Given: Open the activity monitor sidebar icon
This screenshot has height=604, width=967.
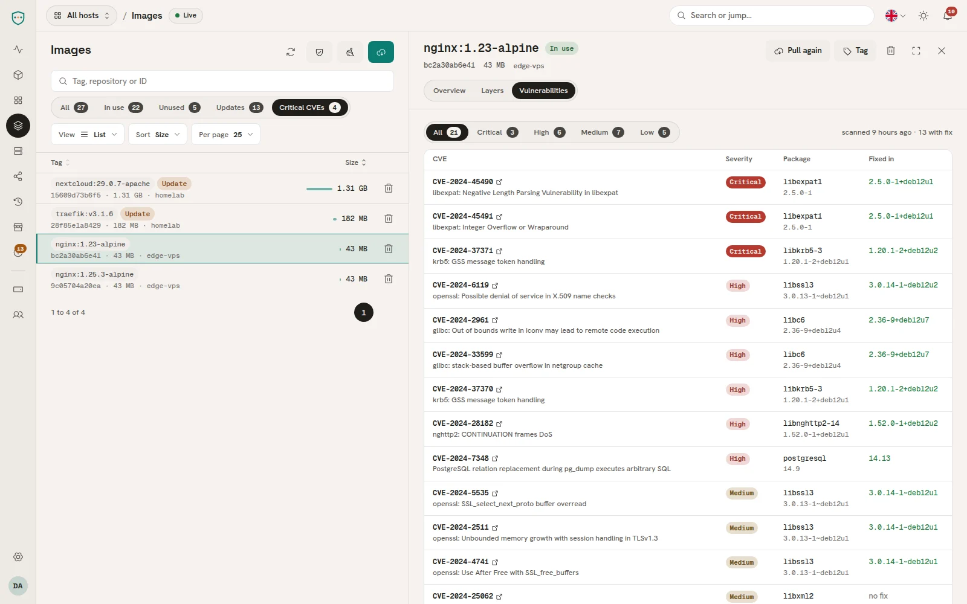Looking at the screenshot, I should tap(18, 50).
